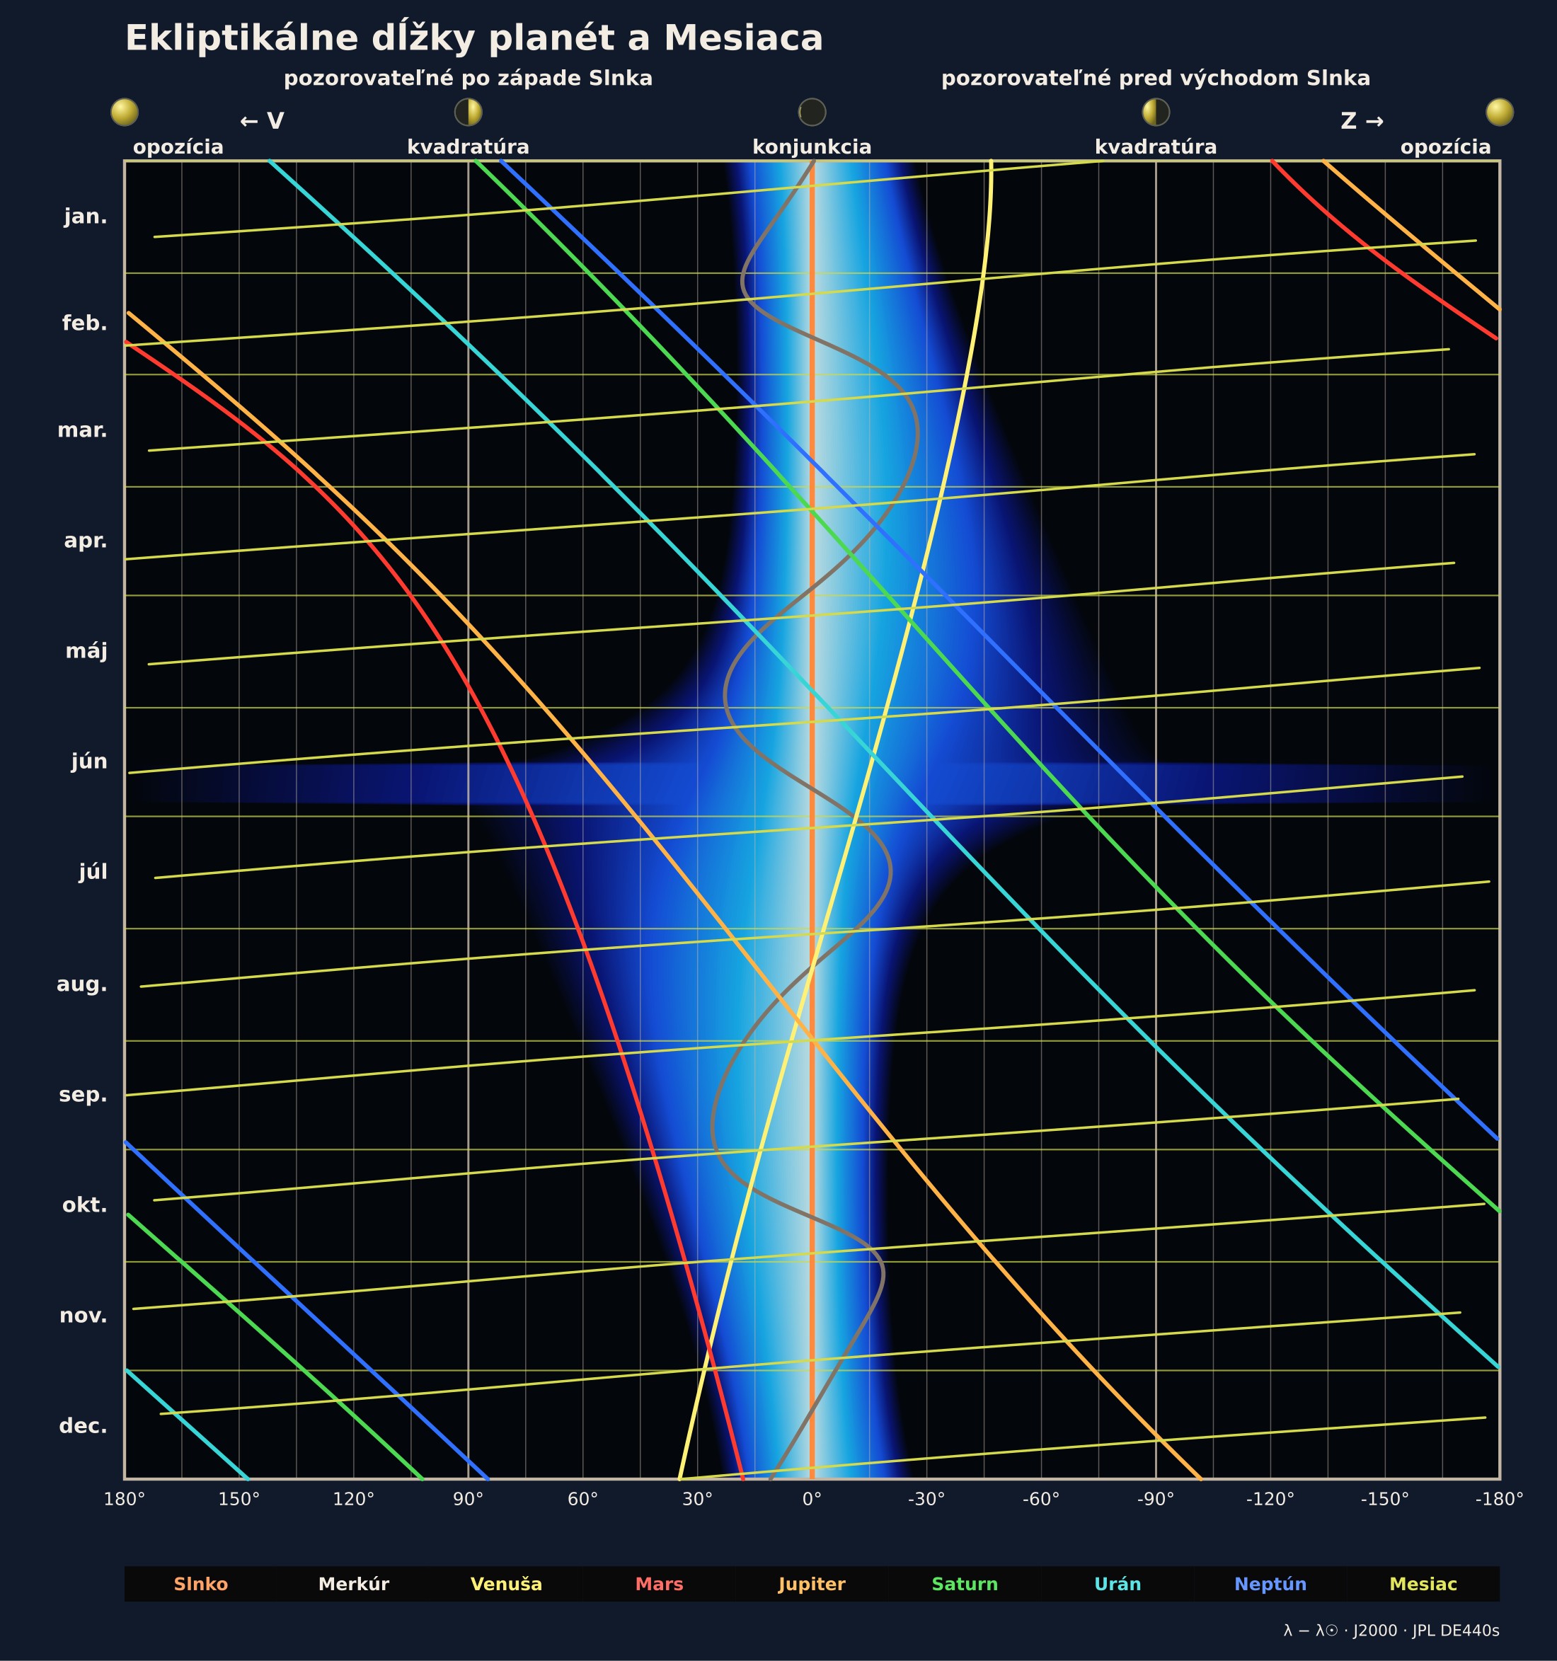Click the '90°' axis tick label
The image size is (1557, 1661).
(468, 1499)
